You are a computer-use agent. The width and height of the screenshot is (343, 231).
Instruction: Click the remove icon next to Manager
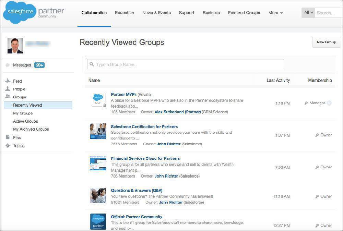tap(329, 103)
